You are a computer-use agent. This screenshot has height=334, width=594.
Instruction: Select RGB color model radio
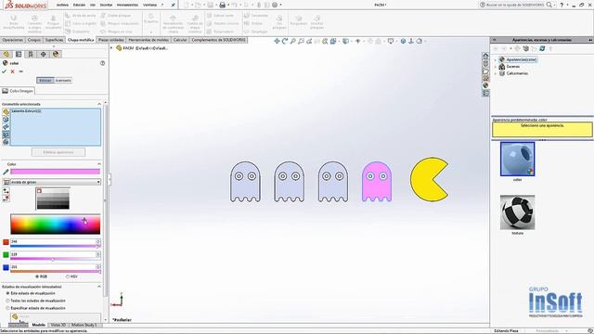tap(37, 276)
